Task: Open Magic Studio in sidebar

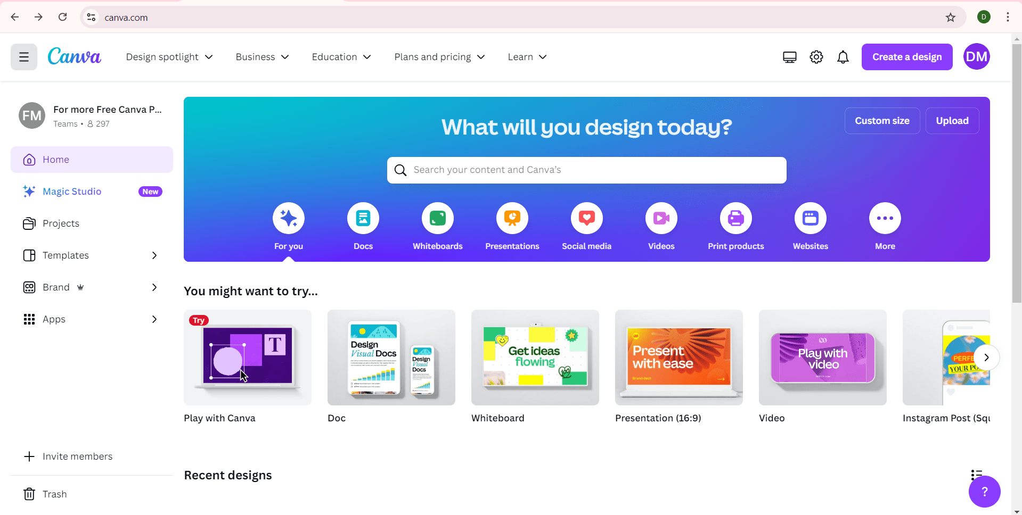Action: pos(72,192)
